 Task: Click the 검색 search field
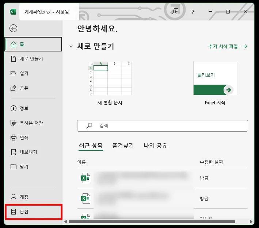pos(163,126)
